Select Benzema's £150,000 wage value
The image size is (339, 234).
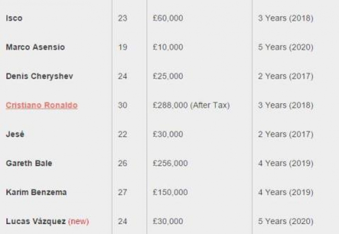[170, 192]
